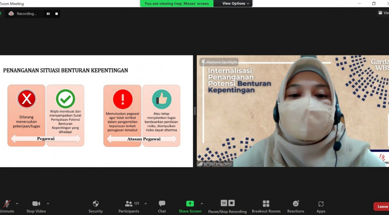The width and height of the screenshot is (389, 215).
Task: Unmute the microphone
Action: point(7,204)
